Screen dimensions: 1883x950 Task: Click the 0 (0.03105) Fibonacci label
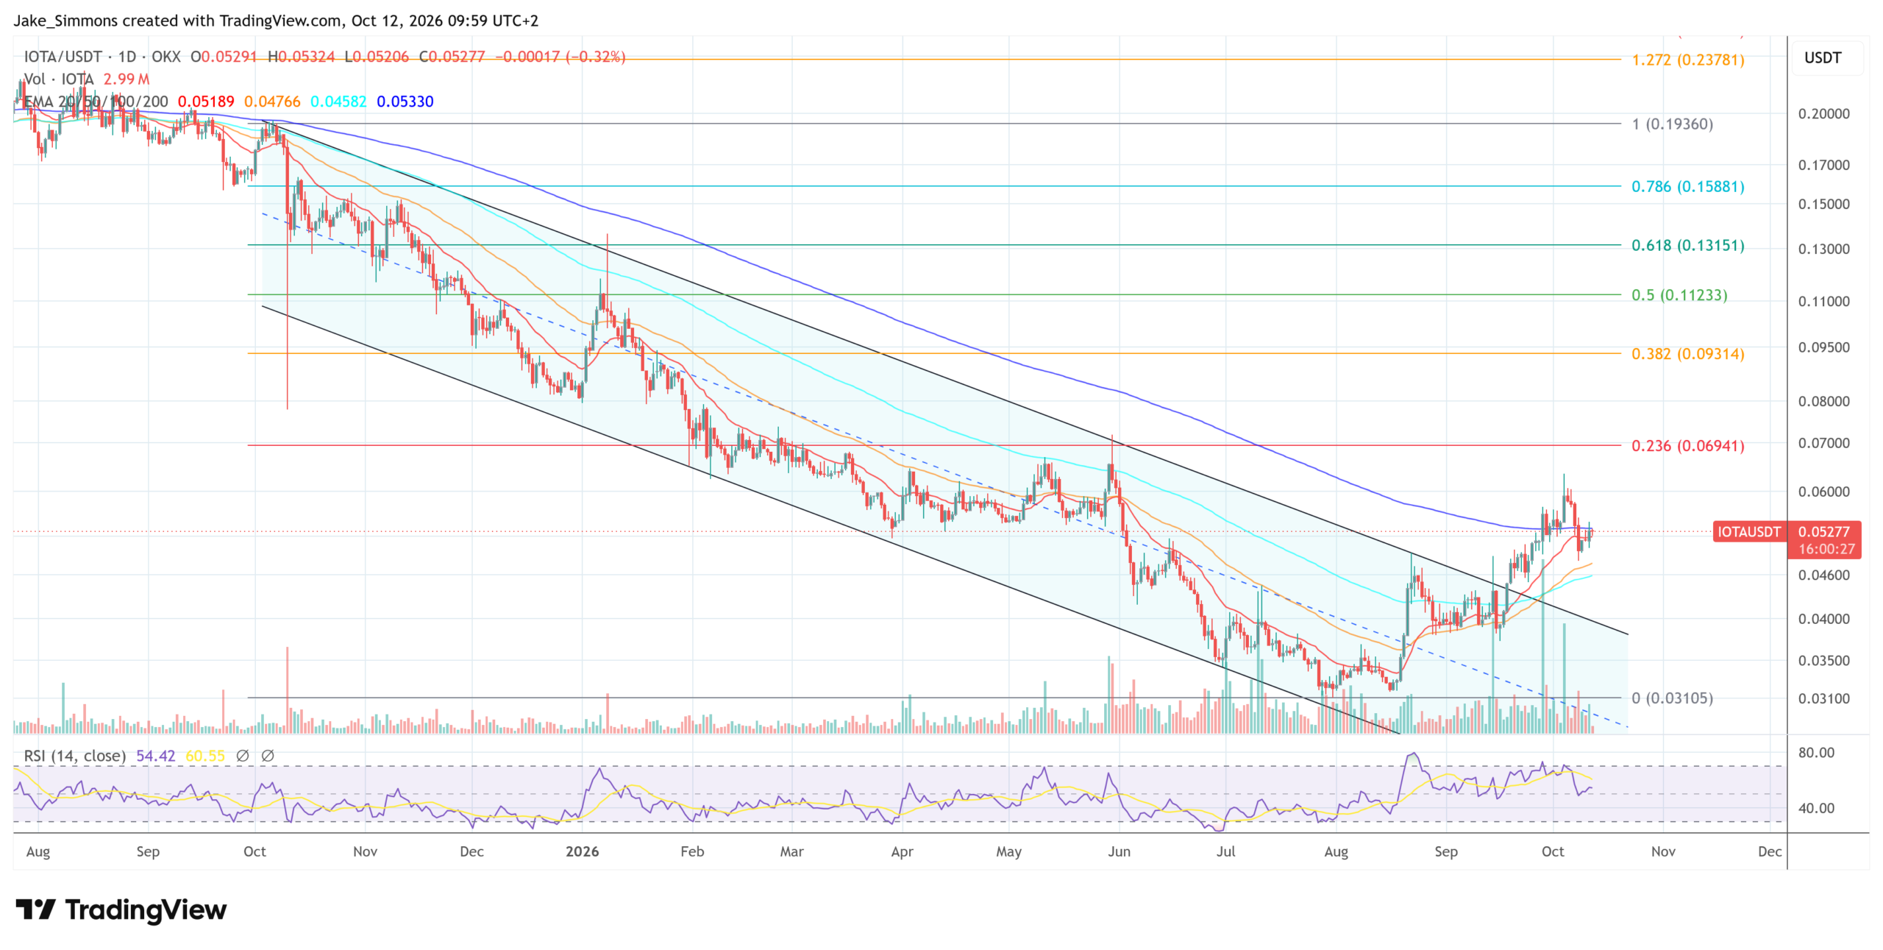tap(1673, 698)
